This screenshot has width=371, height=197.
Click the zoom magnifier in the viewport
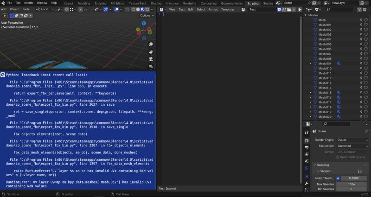(151, 44)
